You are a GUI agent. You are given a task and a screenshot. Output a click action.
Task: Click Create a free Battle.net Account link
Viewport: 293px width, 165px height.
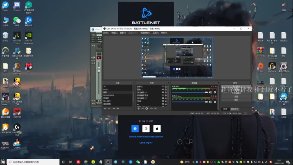click(x=146, y=136)
